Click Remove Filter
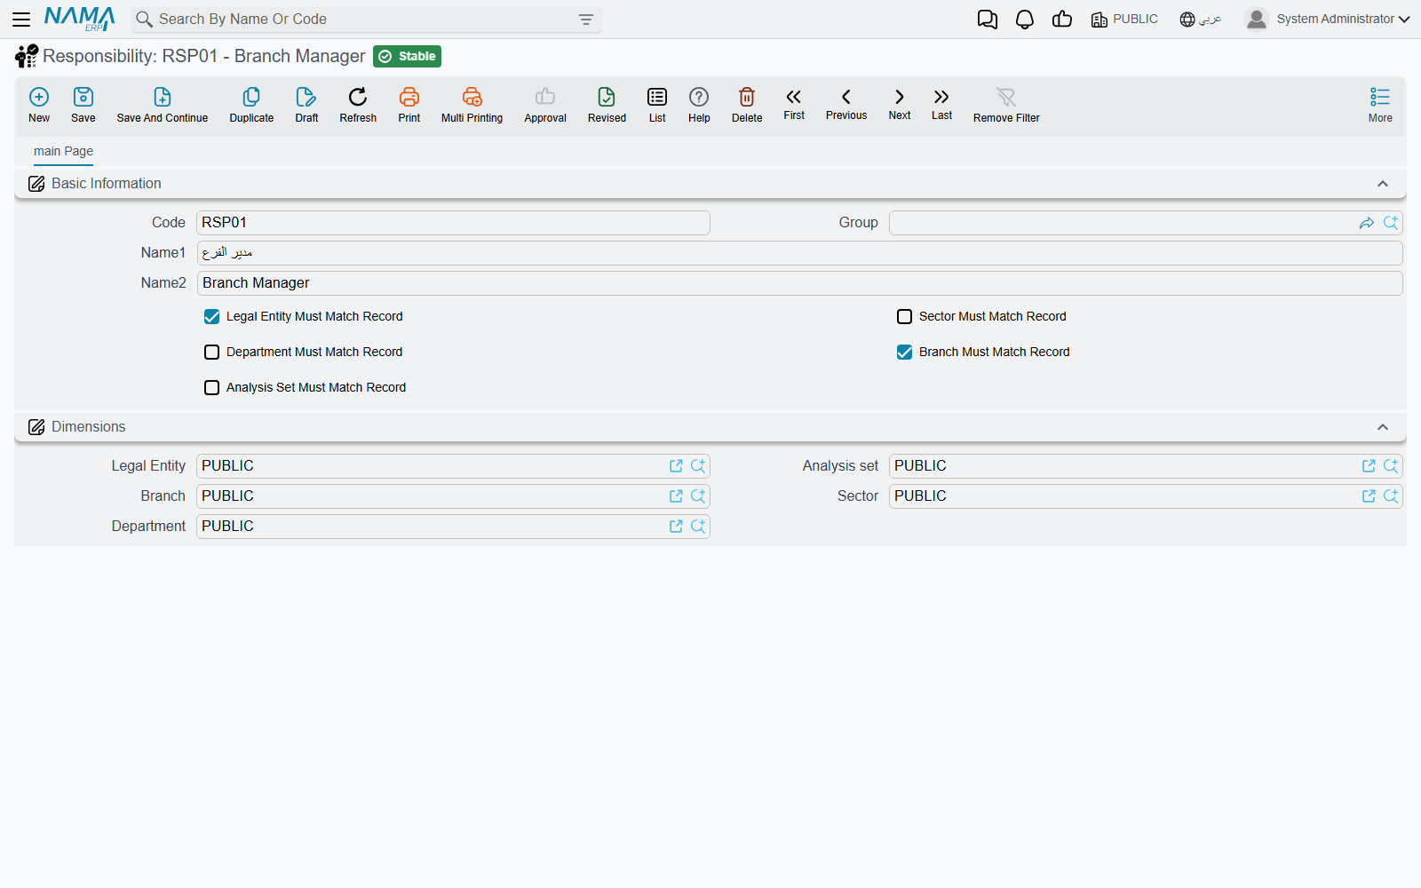Viewport: 1421px width, 888px height. pos(1006,105)
